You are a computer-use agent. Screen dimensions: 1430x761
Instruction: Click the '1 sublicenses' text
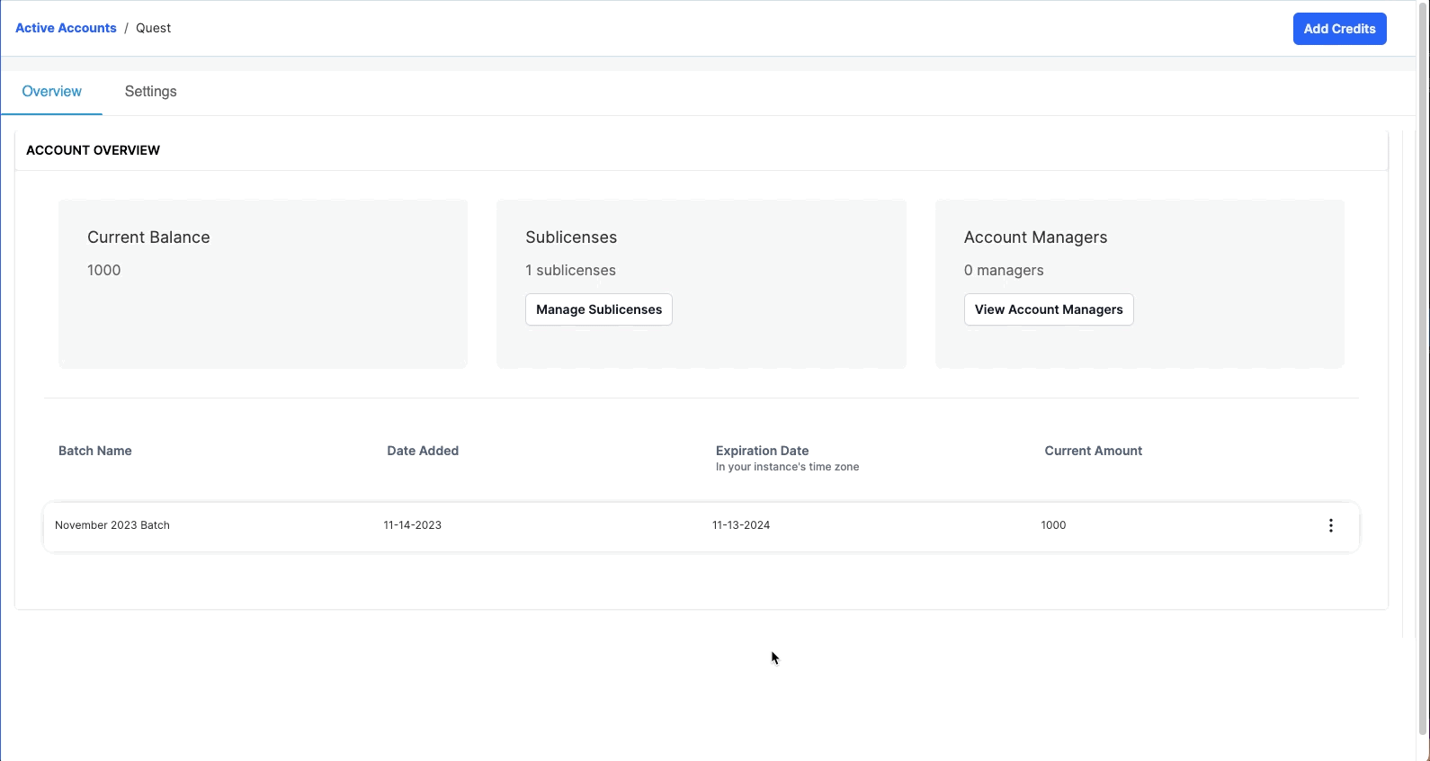point(571,270)
